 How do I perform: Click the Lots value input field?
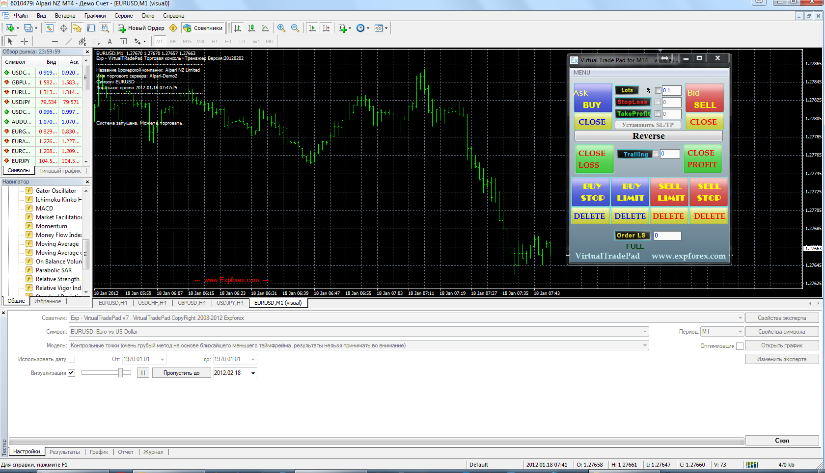pyautogui.click(x=671, y=90)
